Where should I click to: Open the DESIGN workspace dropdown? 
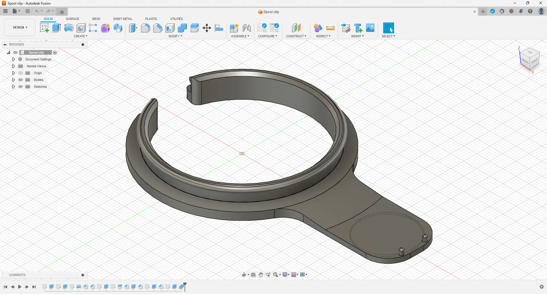pyautogui.click(x=19, y=27)
